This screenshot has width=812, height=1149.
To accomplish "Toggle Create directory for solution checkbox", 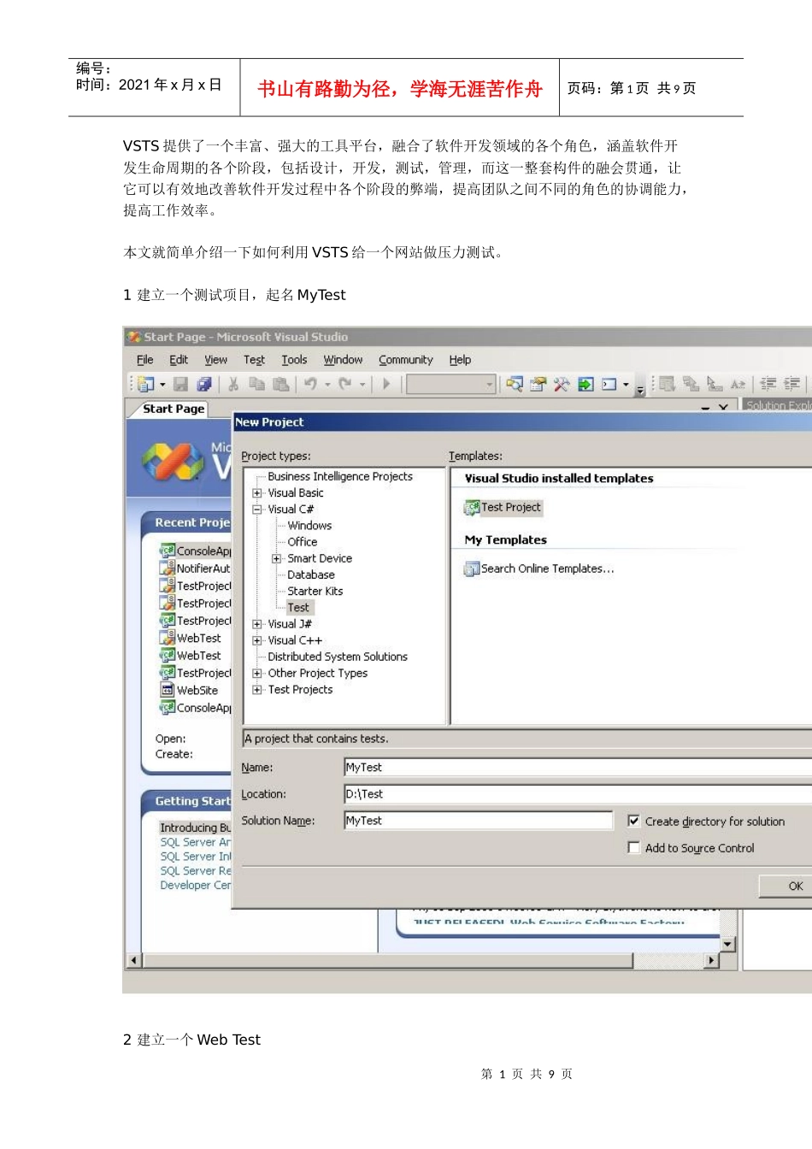I will [x=634, y=821].
